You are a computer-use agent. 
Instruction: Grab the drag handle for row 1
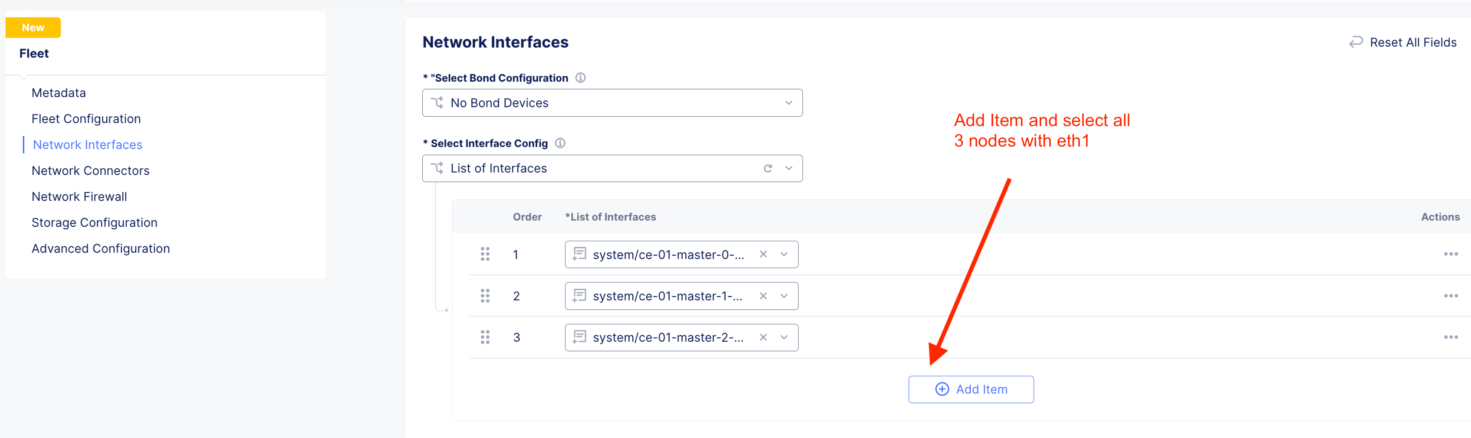point(485,254)
